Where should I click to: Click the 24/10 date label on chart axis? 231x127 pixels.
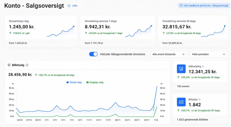pos(20,120)
